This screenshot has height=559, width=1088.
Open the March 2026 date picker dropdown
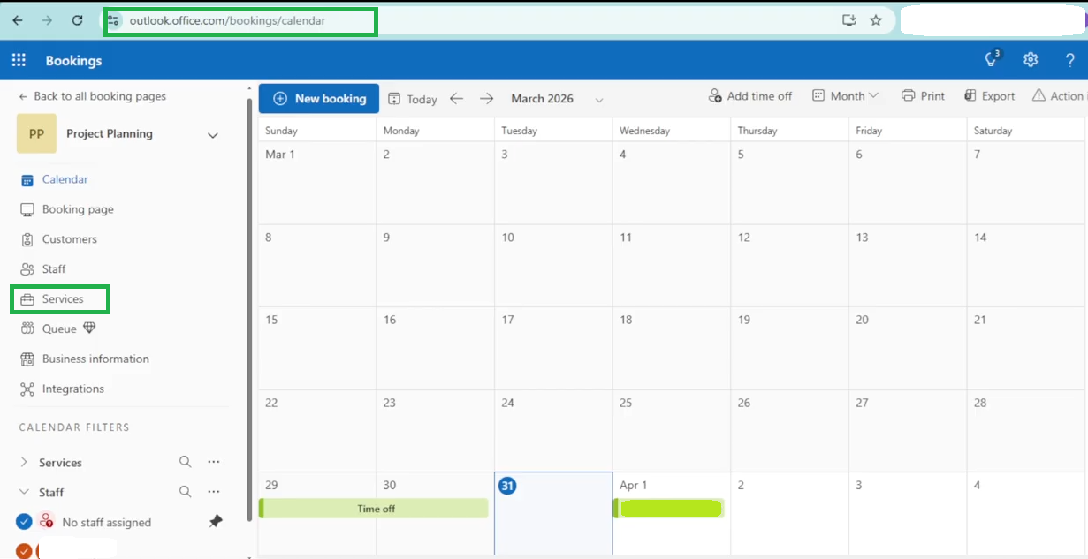click(598, 100)
